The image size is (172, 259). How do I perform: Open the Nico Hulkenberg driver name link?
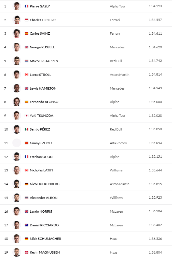pos(45,184)
